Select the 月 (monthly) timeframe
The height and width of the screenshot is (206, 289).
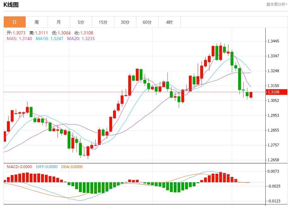[58, 22]
